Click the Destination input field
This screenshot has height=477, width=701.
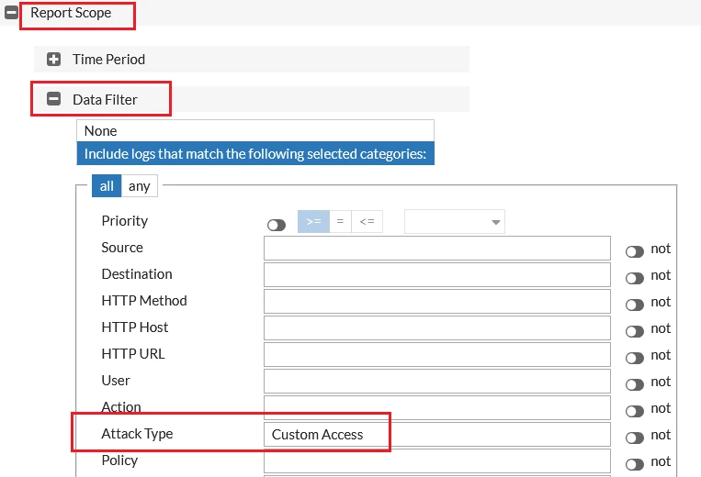click(437, 274)
